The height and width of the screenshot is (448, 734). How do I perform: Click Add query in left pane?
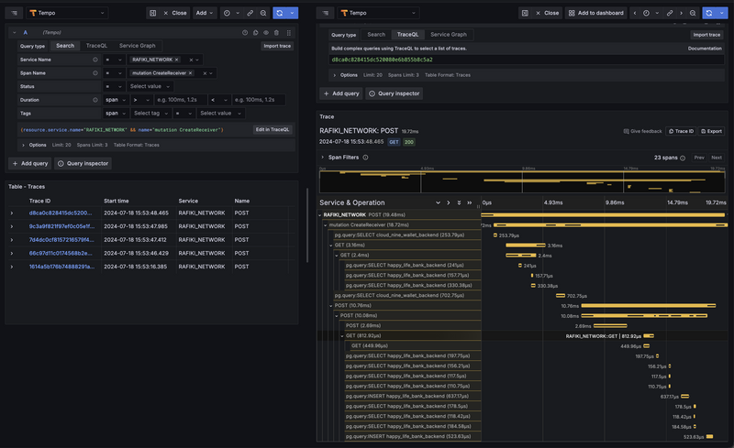[30, 164]
